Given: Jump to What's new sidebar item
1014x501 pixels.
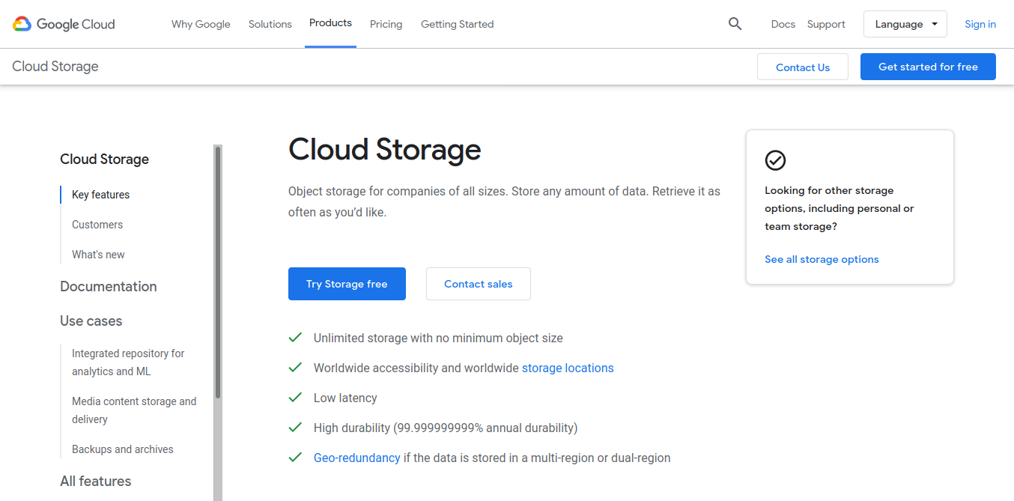Looking at the screenshot, I should (98, 255).
